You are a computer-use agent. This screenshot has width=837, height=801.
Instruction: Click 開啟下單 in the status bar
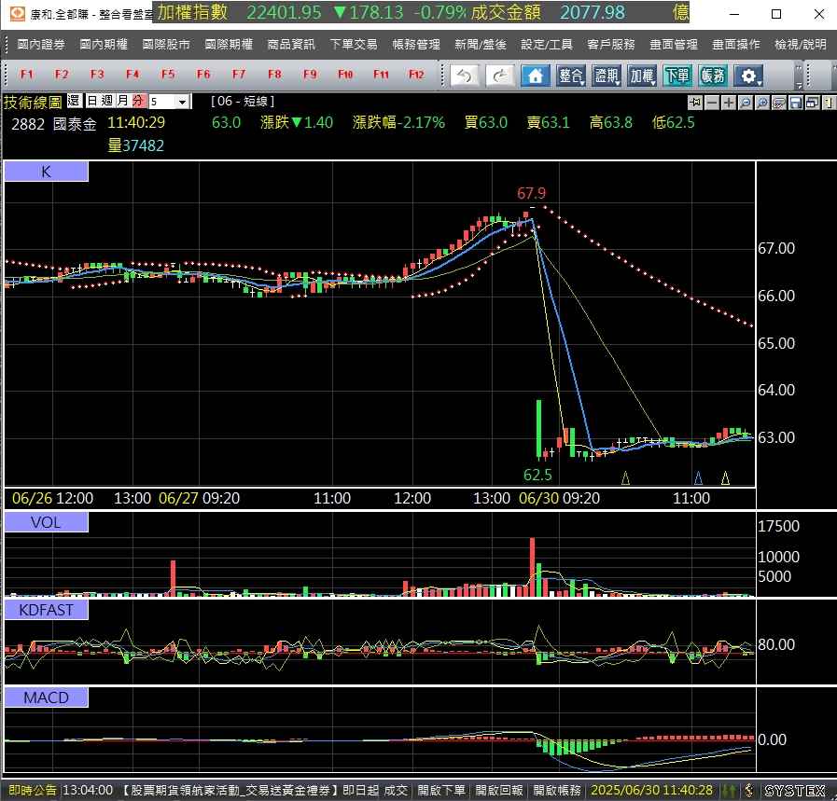(441, 791)
